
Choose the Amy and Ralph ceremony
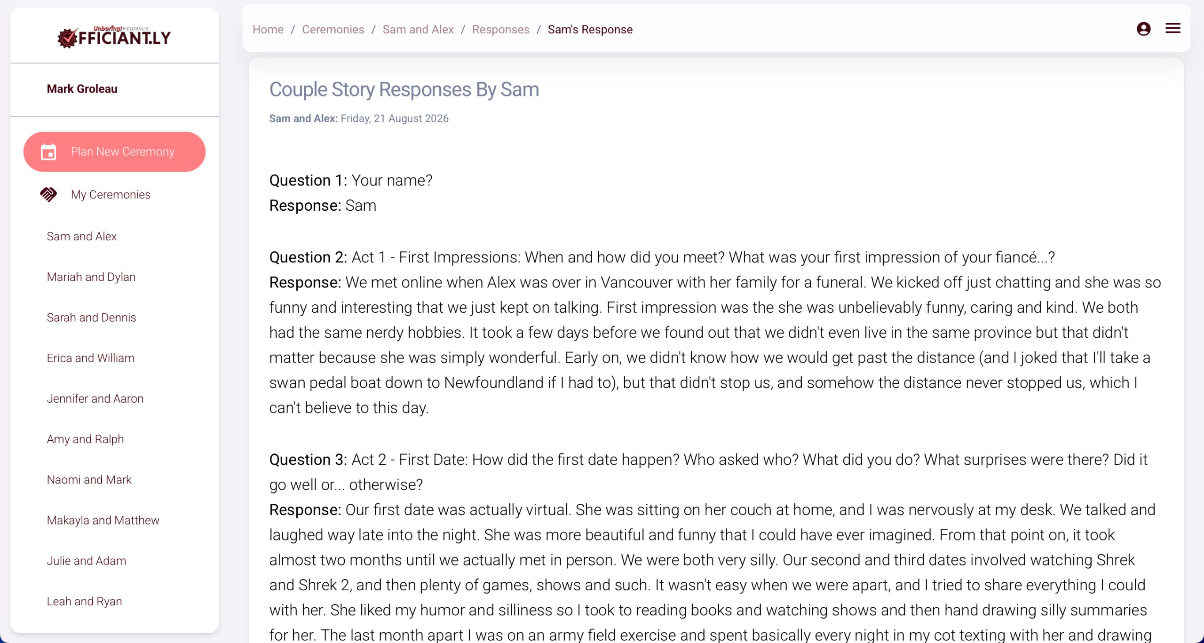(x=85, y=439)
